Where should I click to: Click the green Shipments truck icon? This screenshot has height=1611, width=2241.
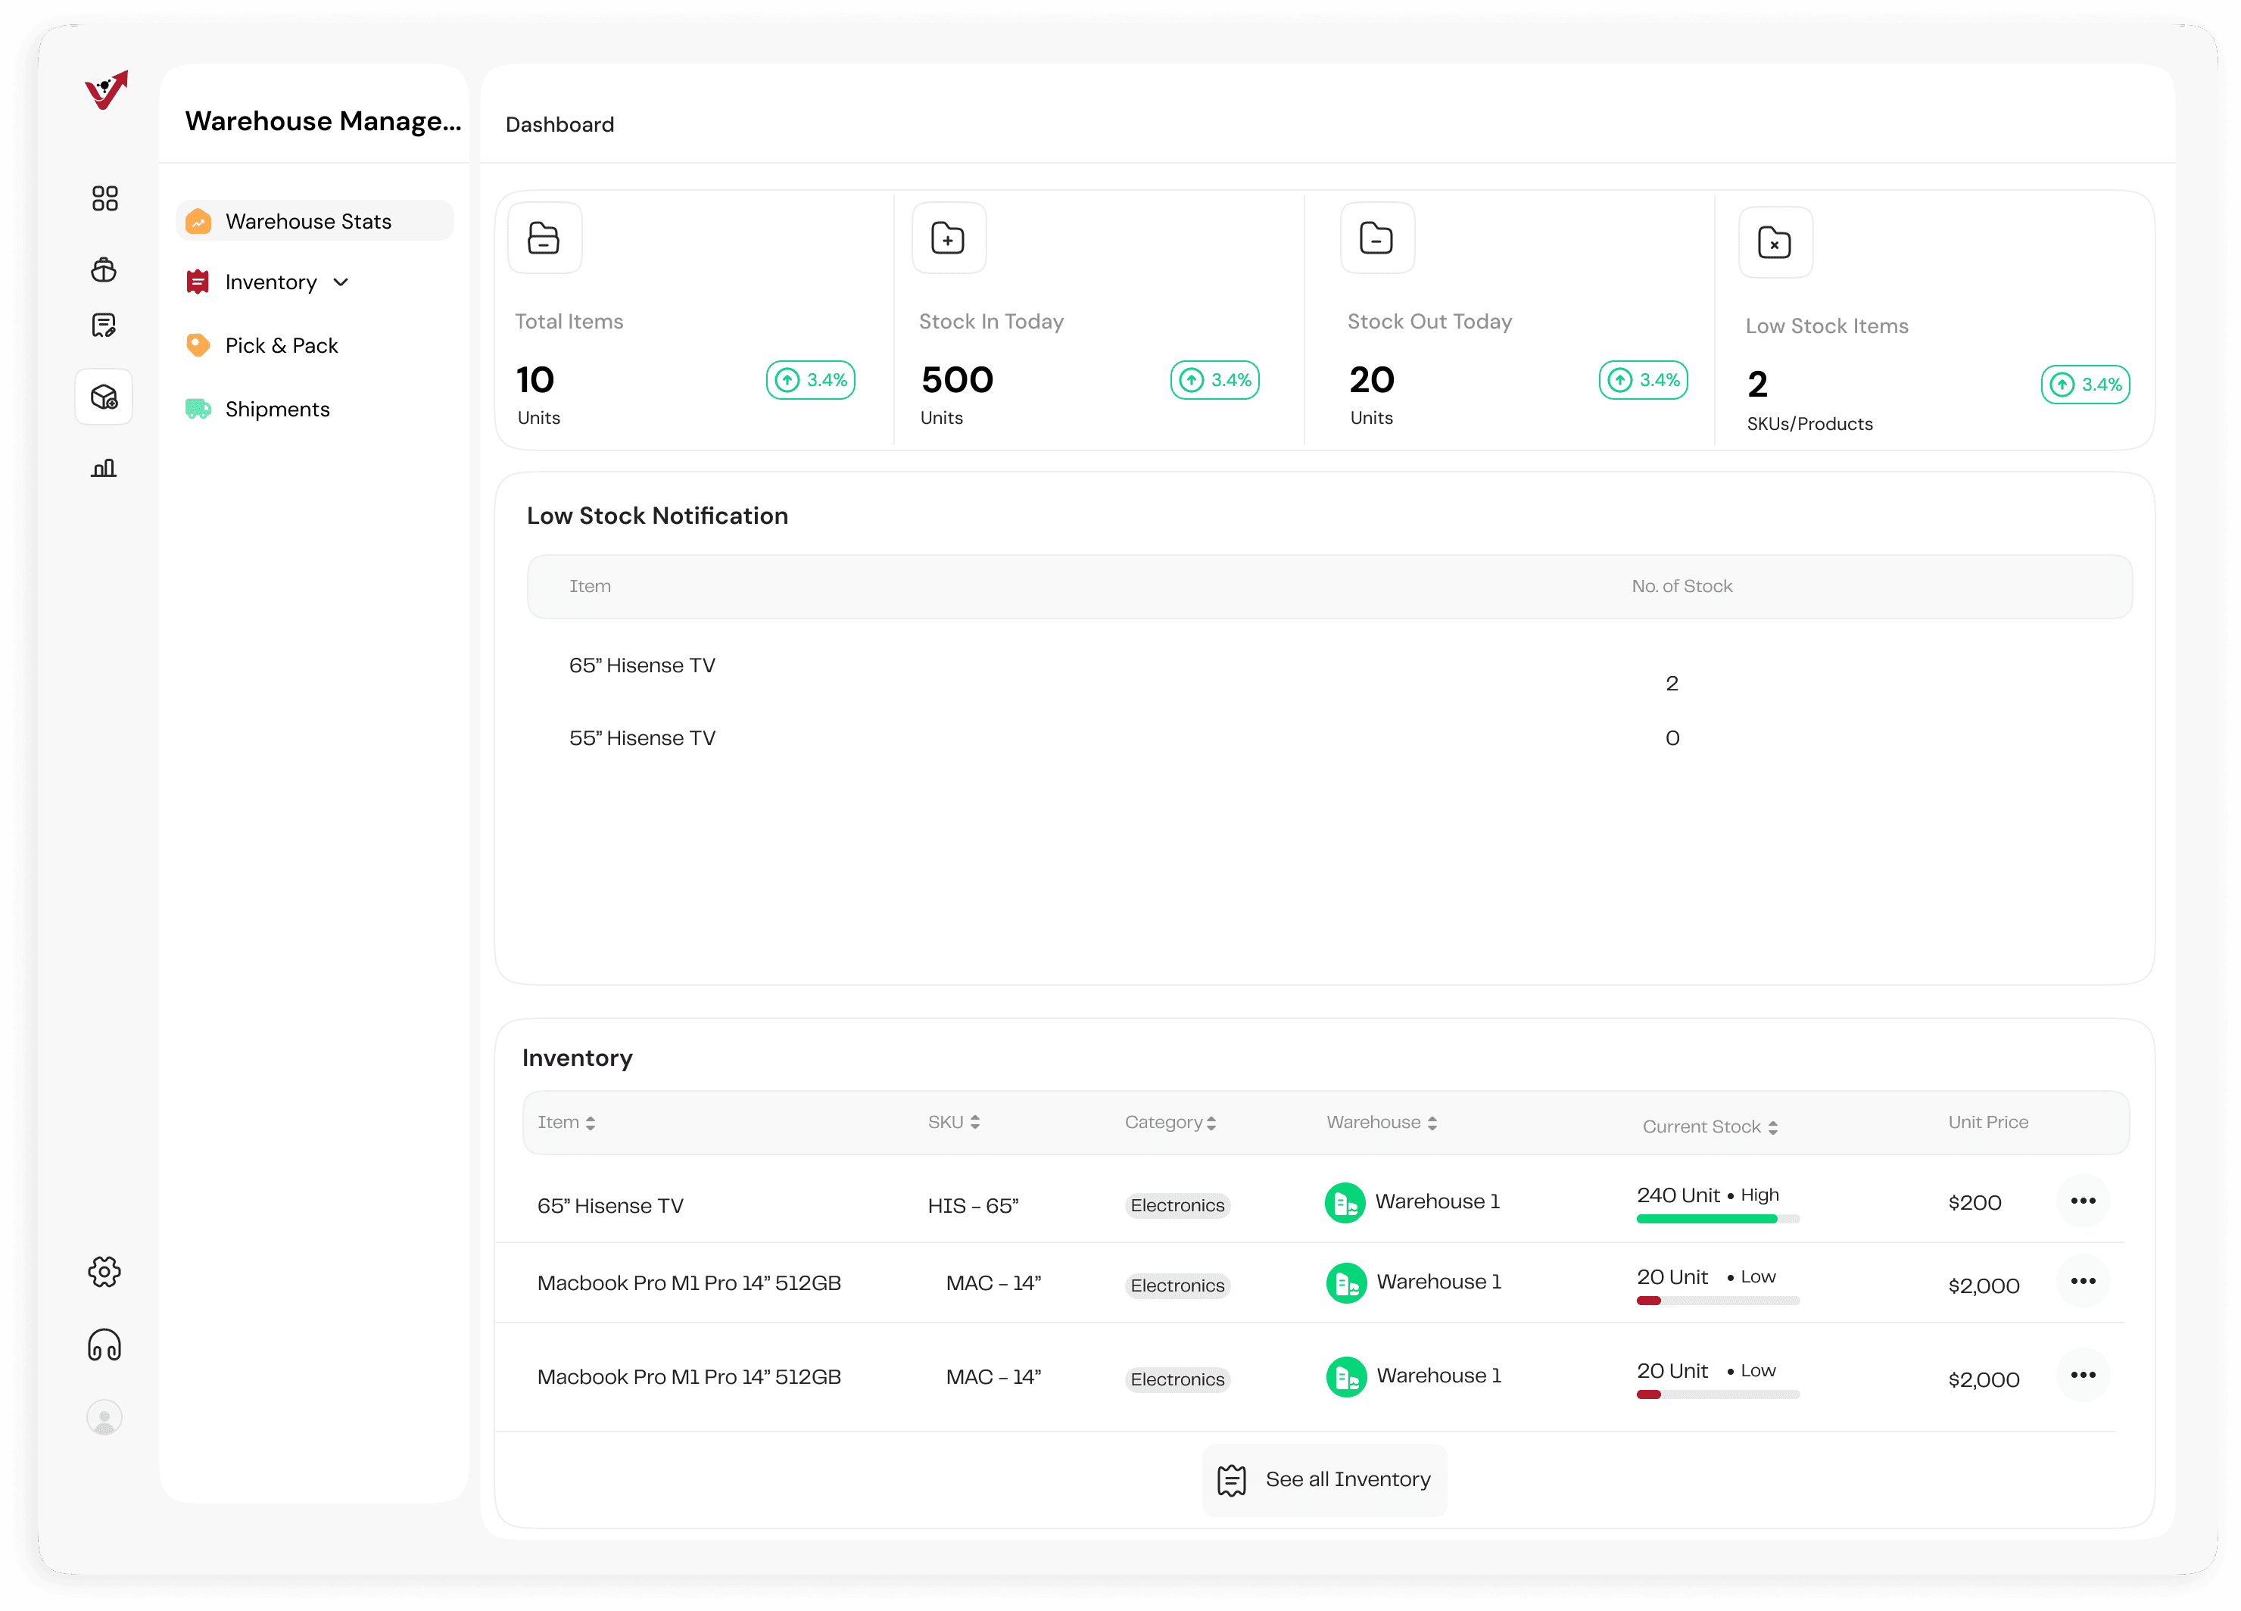(x=198, y=409)
